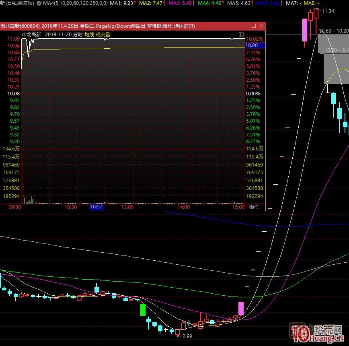This screenshot has height=346, width=349.
Task: Click the MA1: 9.23 moving average value
Action: point(123,3)
